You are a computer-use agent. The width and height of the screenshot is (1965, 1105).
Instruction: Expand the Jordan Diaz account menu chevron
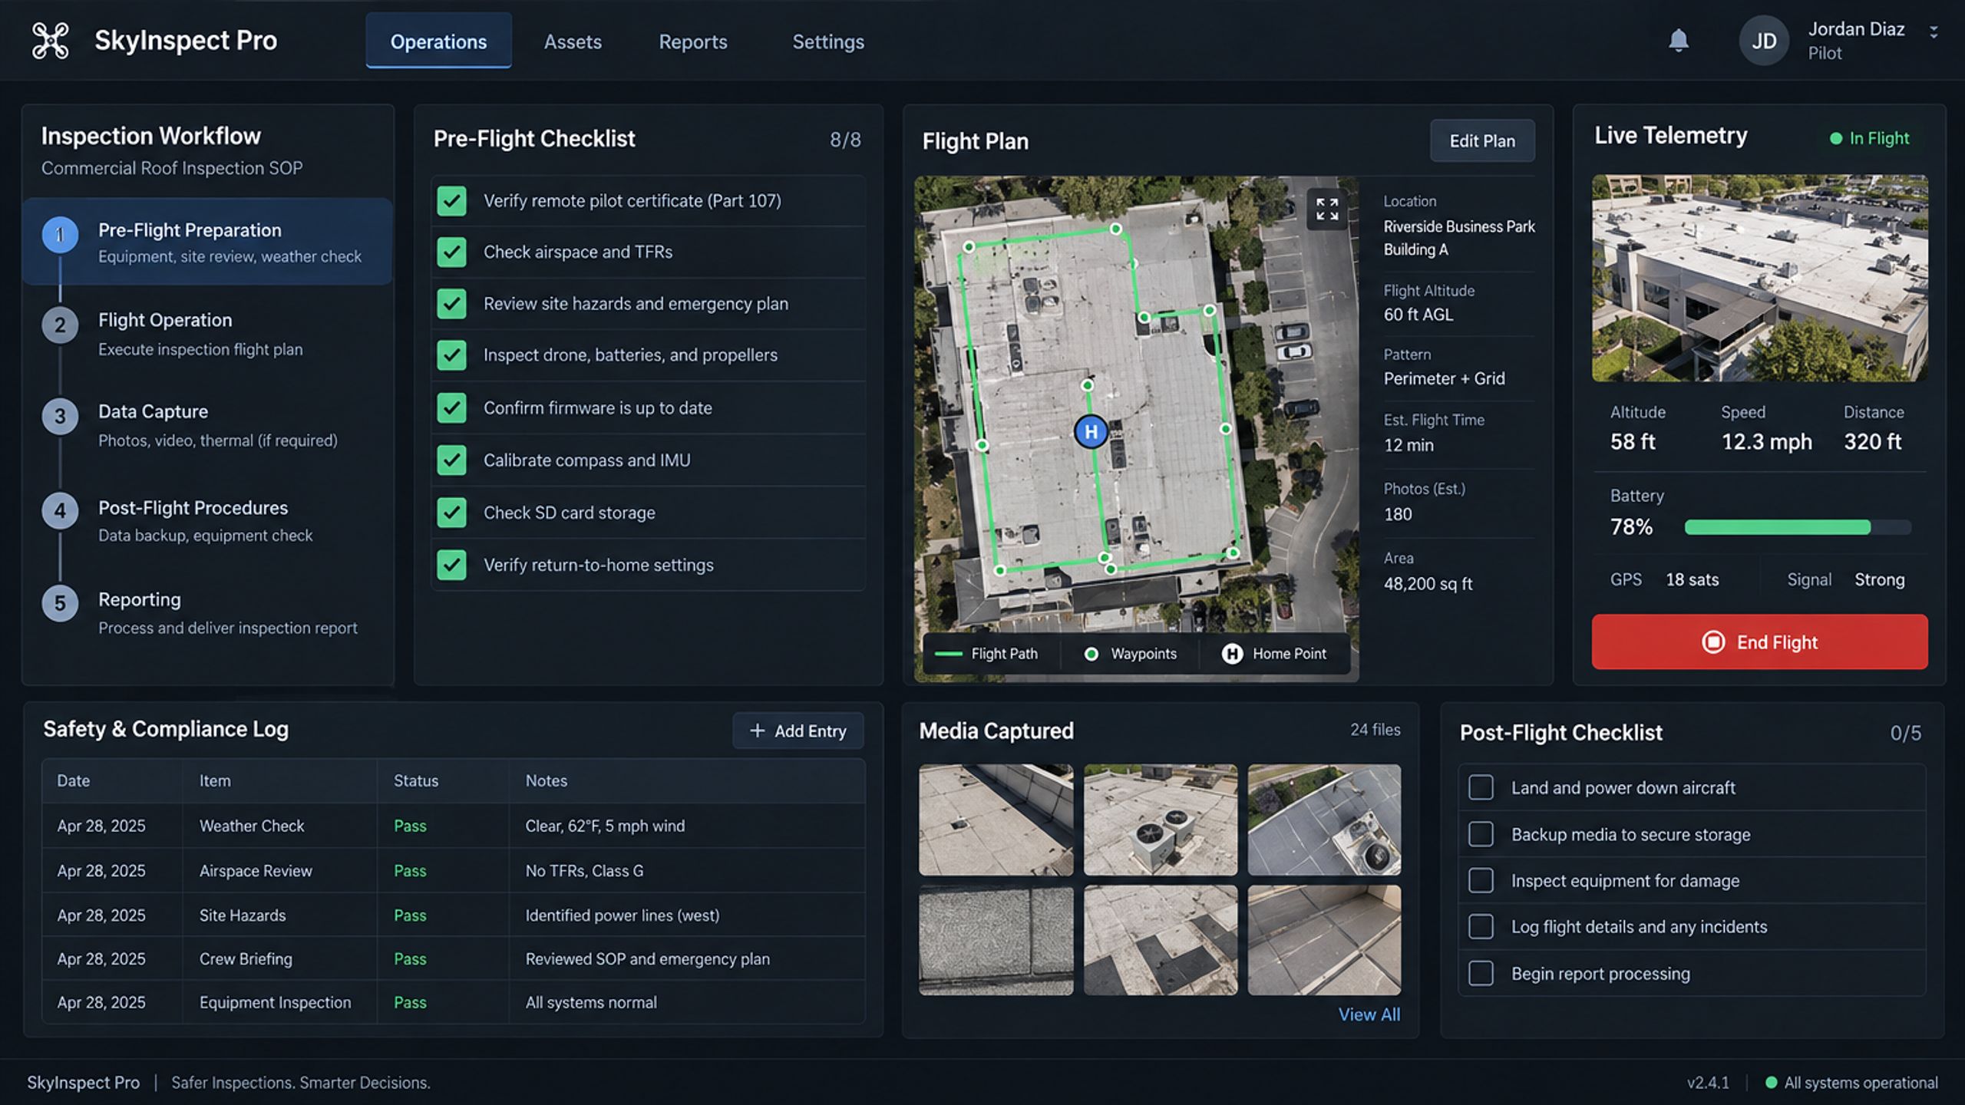coord(1934,31)
